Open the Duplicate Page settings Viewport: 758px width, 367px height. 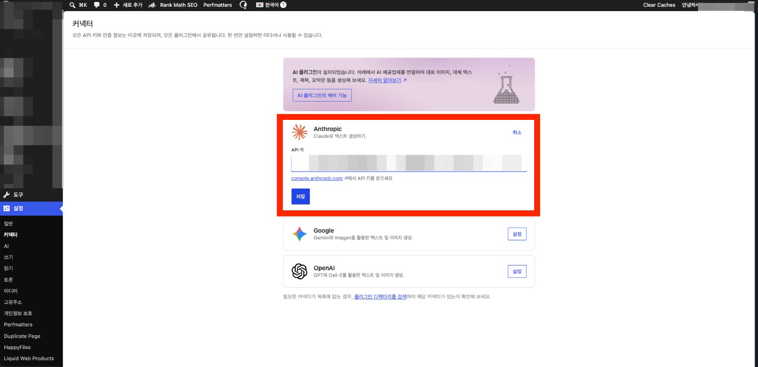click(22, 336)
